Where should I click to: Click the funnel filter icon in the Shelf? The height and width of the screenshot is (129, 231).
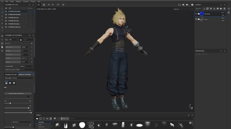[55, 119]
